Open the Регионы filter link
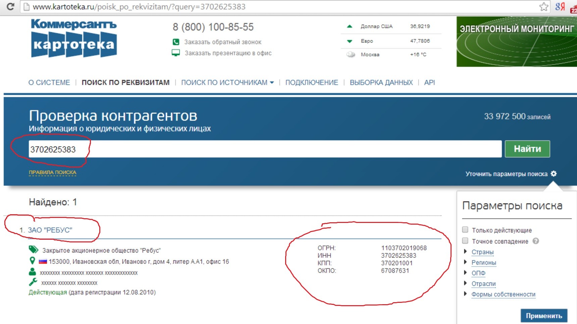The height and width of the screenshot is (324, 577). (x=484, y=263)
